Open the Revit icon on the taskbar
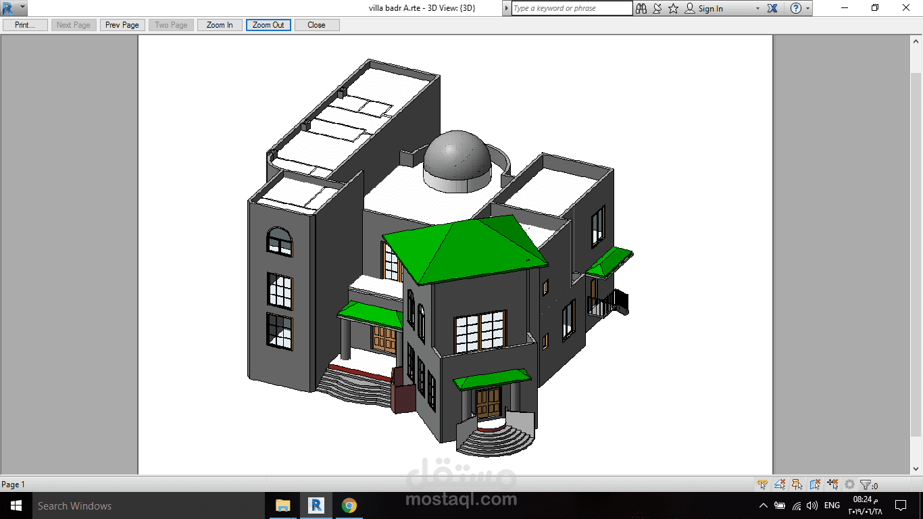This screenshot has height=519, width=923. pos(315,505)
